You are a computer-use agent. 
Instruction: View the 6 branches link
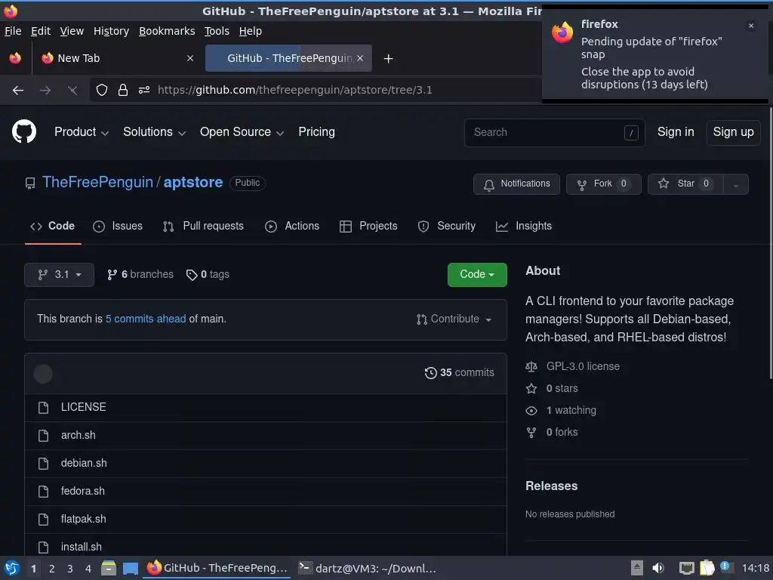140,274
